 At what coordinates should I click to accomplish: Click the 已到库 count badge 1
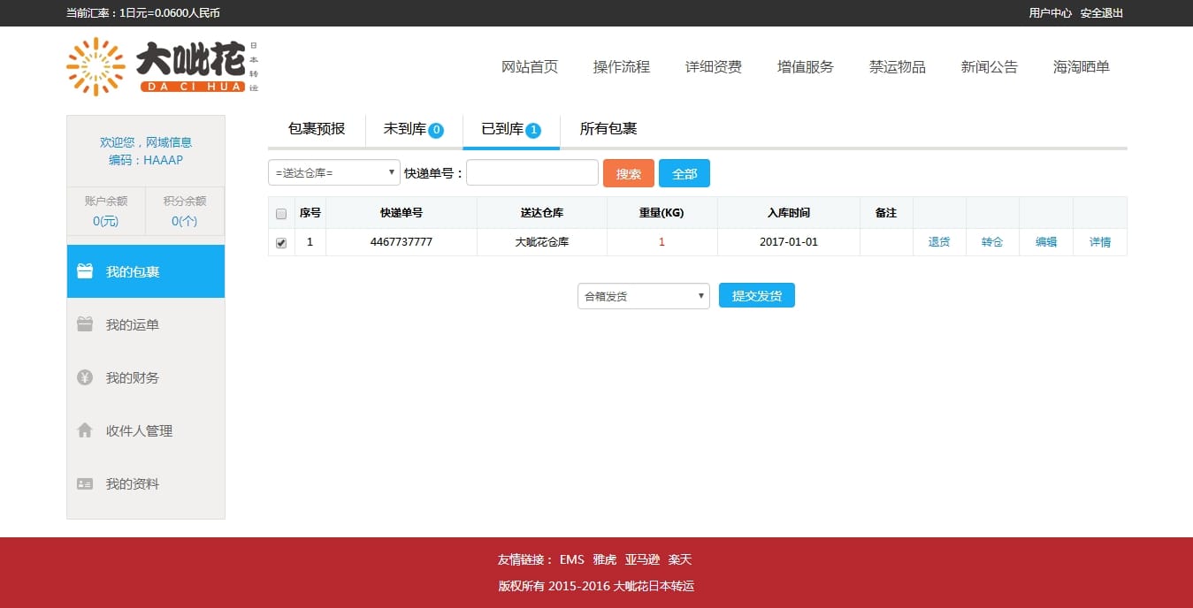pos(533,131)
